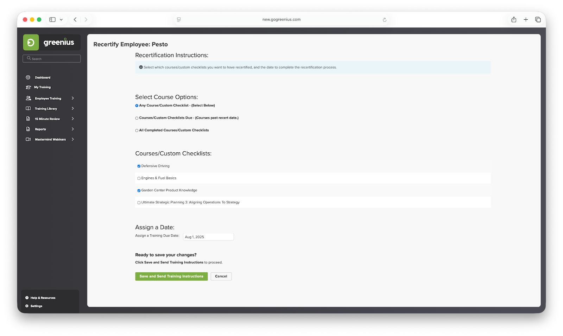The width and height of the screenshot is (563, 336).
Task: Open the Dashboard menu item
Action: (43, 77)
